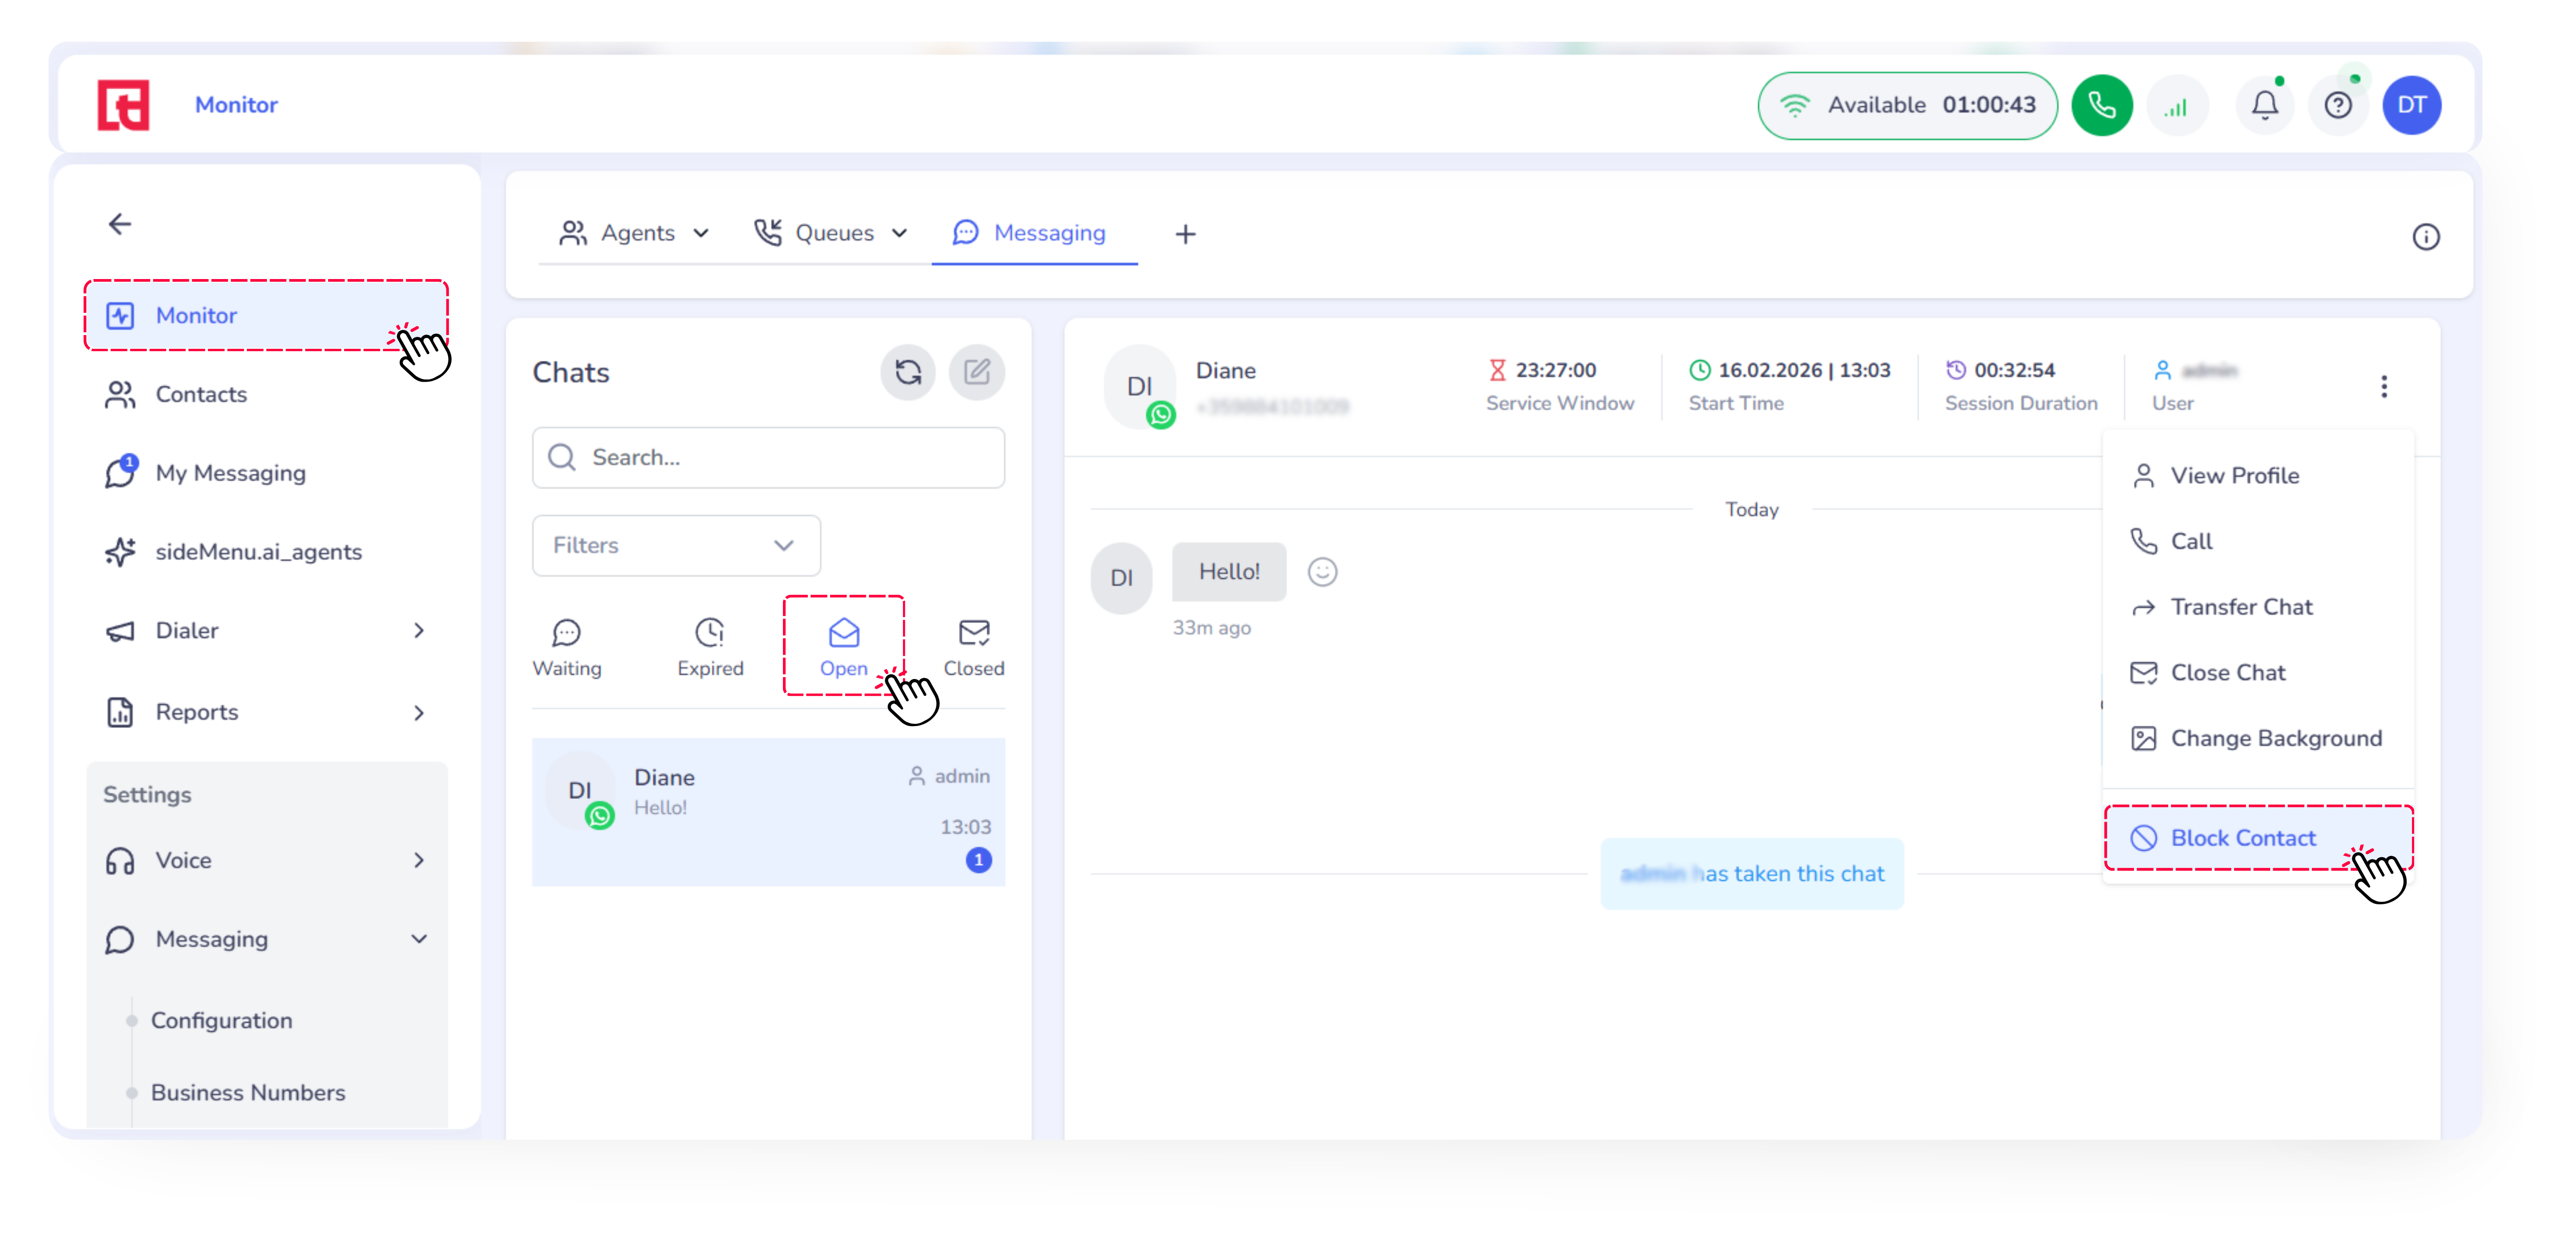Go back with the sidebar arrow

tap(120, 224)
